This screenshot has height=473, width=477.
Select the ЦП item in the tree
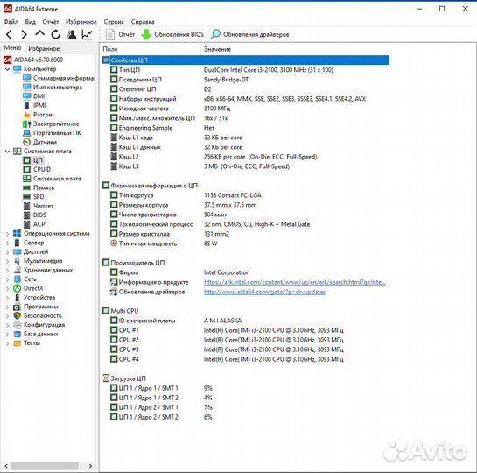(x=33, y=160)
